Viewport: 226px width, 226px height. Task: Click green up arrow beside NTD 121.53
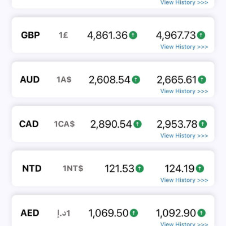[140, 168]
